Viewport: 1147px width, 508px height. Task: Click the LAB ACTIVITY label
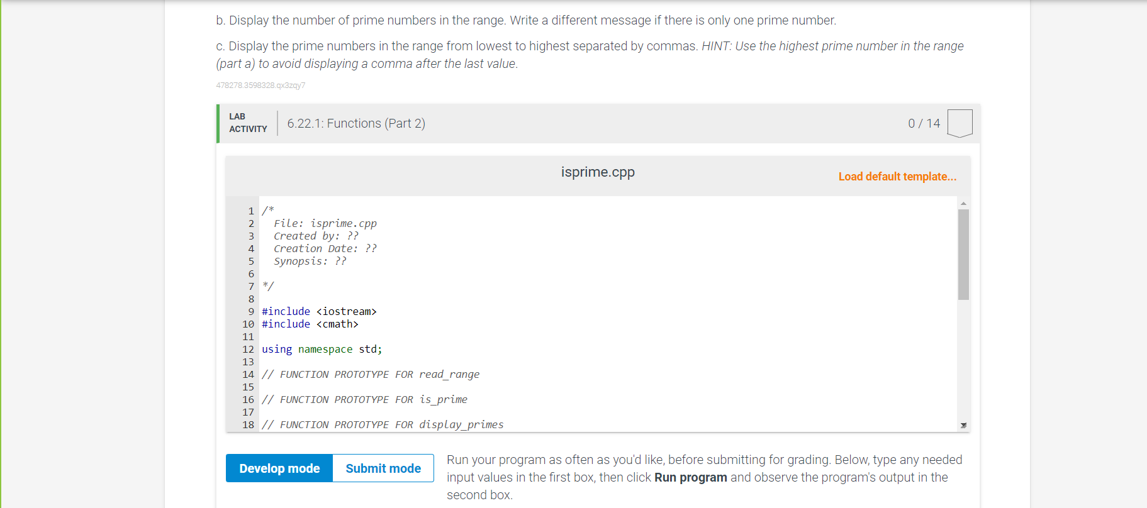(248, 123)
